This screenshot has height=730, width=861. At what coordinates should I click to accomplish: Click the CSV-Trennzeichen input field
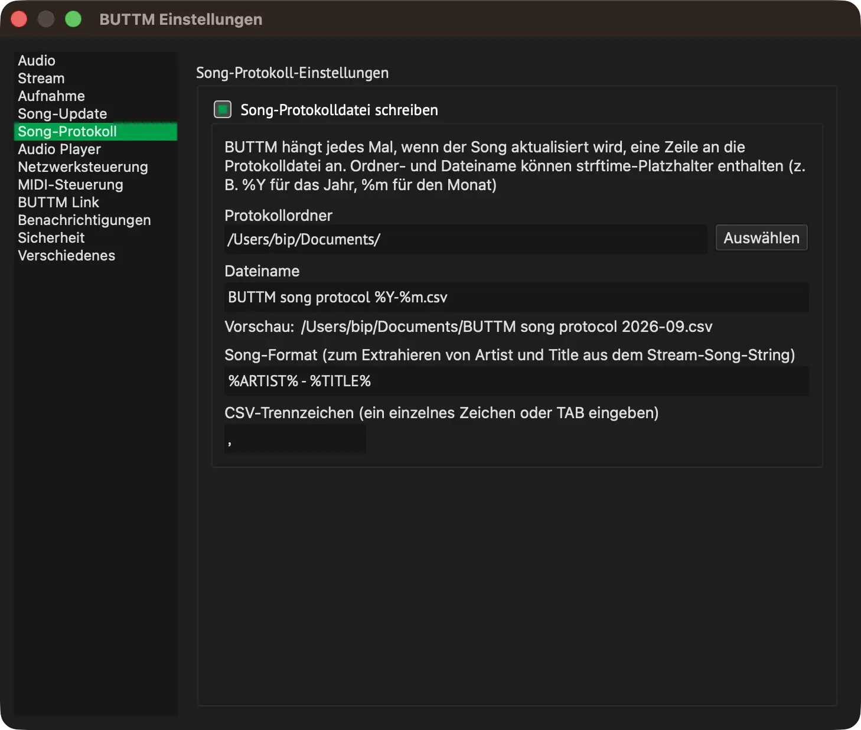[295, 439]
